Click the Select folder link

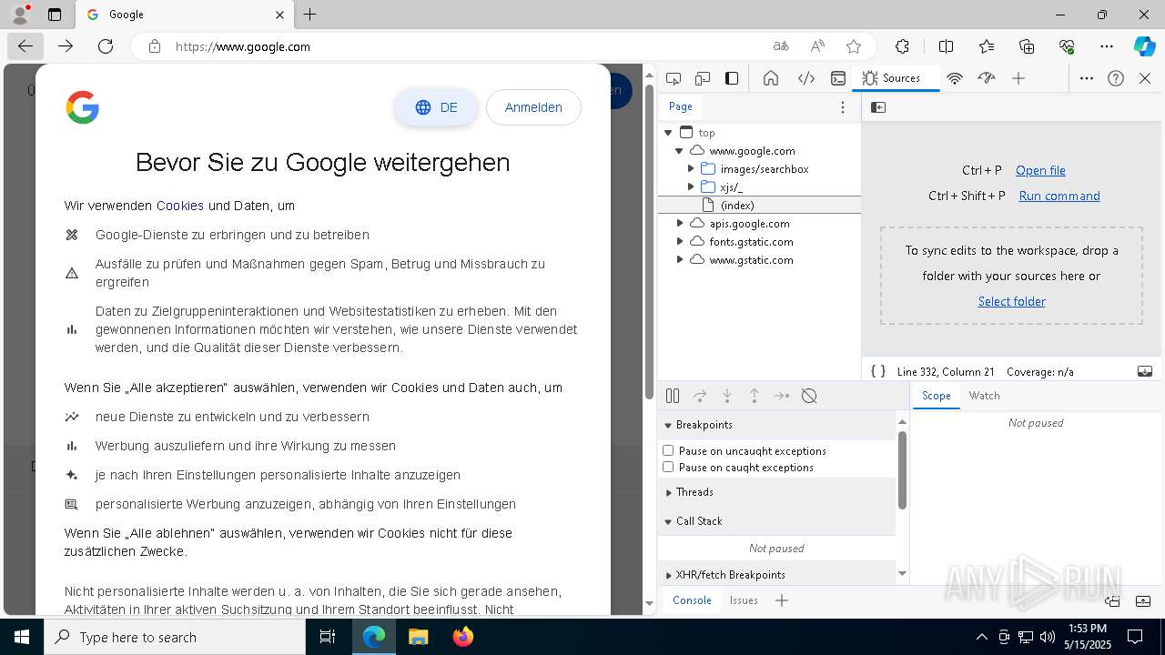1011,301
